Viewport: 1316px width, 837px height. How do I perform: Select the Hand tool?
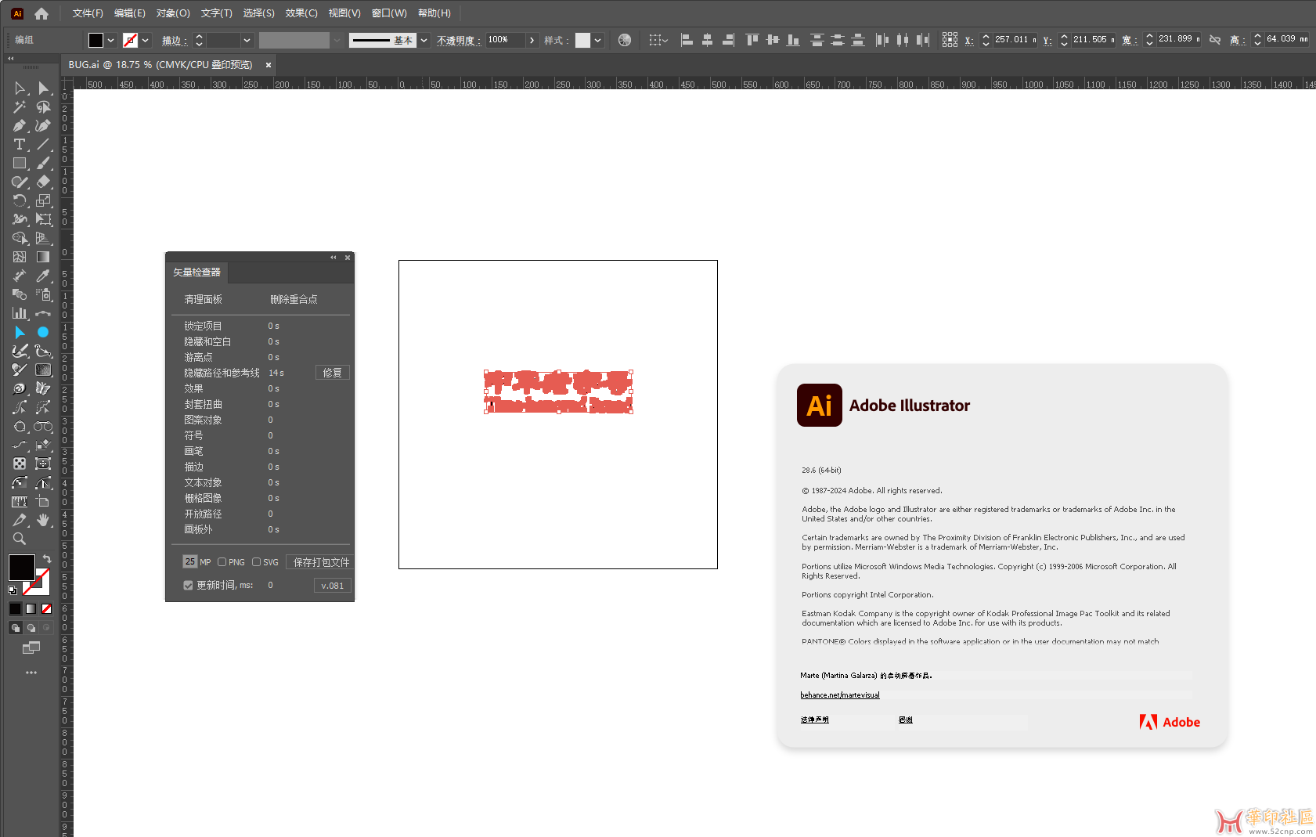(43, 521)
